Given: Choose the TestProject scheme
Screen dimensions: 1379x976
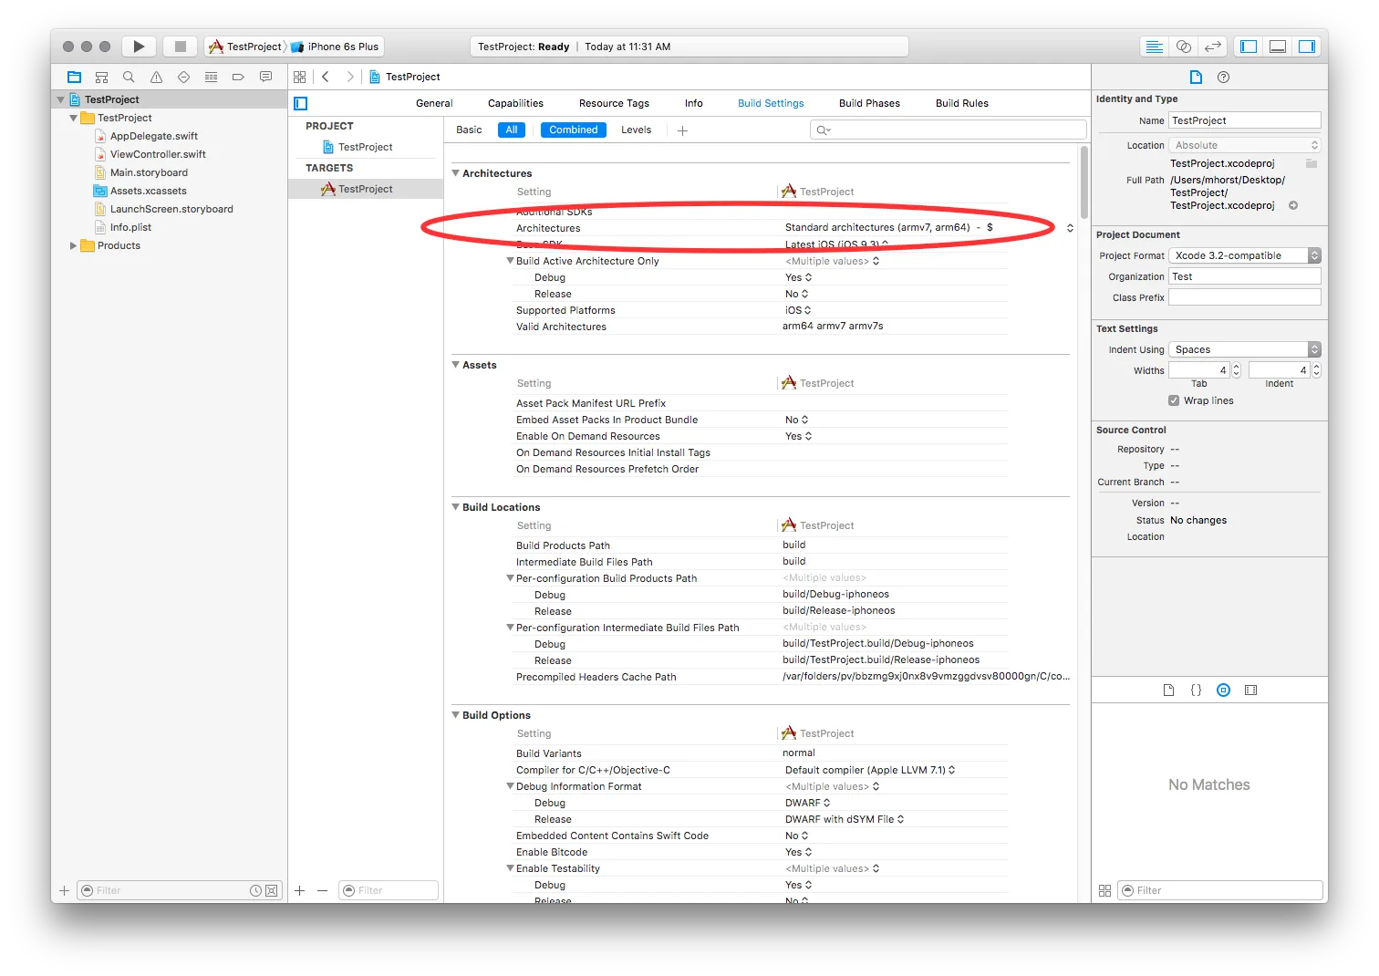Looking at the screenshot, I should pos(245,47).
